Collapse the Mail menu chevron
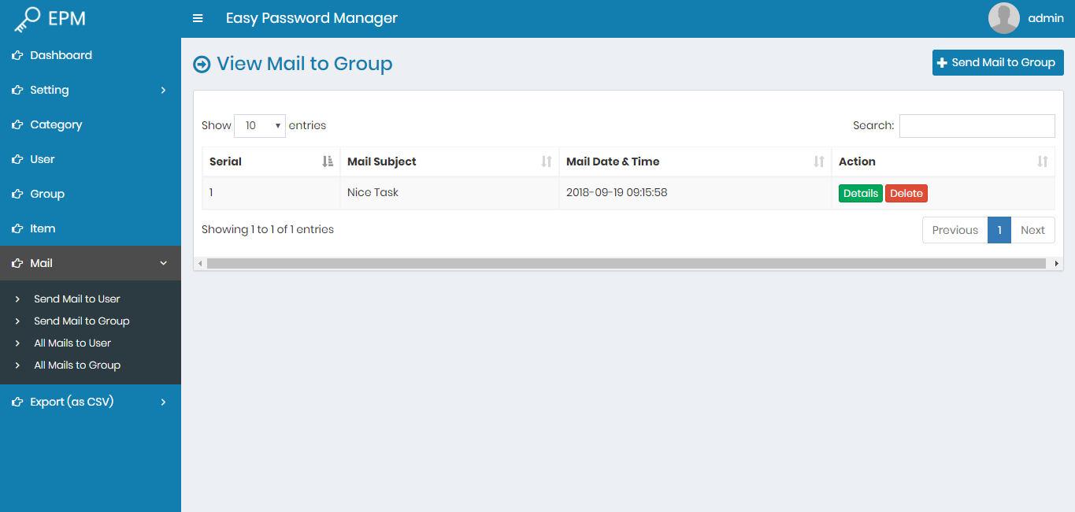 click(x=163, y=263)
